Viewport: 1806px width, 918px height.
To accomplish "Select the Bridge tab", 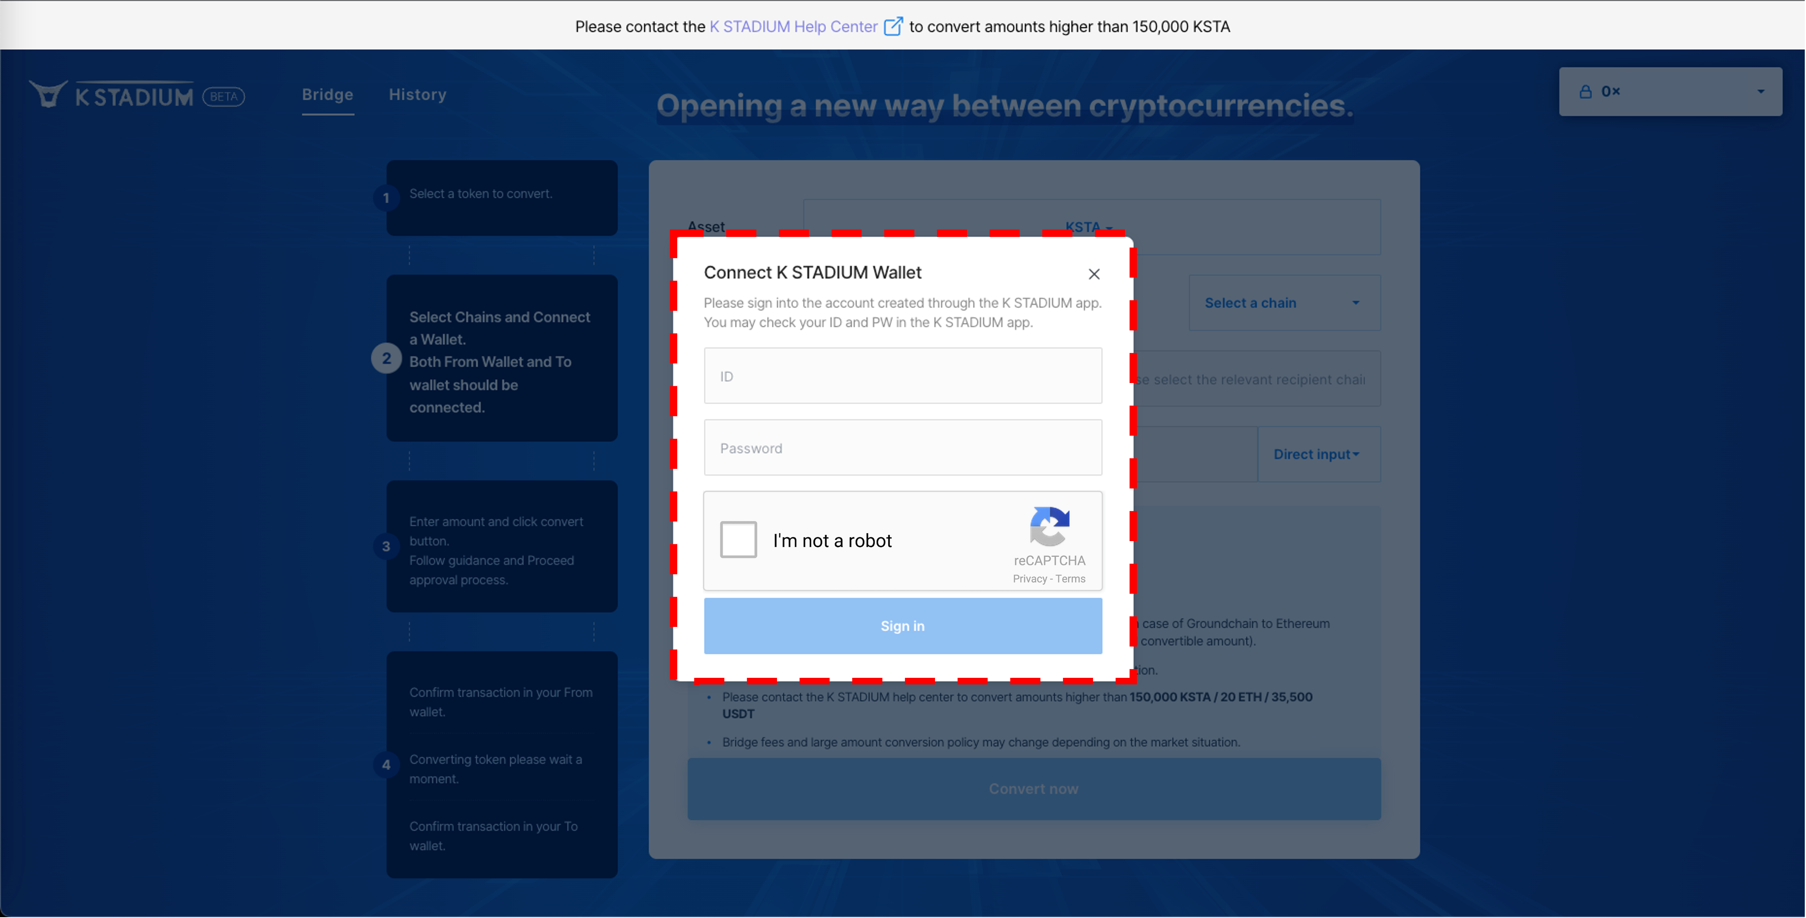I will [328, 95].
